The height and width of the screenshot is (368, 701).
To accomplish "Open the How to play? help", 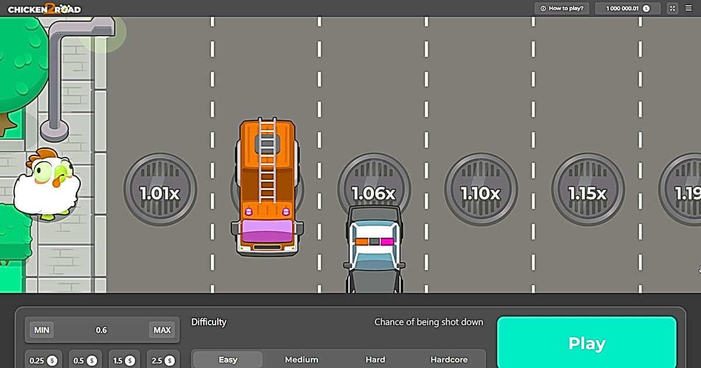I will (x=562, y=8).
